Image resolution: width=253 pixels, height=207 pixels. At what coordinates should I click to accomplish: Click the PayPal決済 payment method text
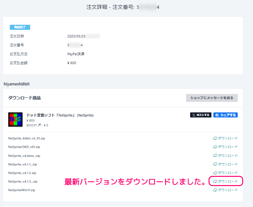(x=76, y=54)
